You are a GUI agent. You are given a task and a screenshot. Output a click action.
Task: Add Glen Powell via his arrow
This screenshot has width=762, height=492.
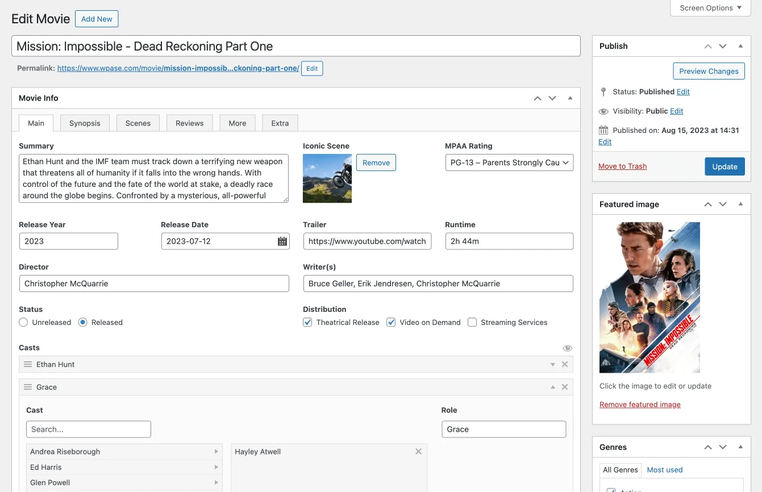click(x=216, y=482)
